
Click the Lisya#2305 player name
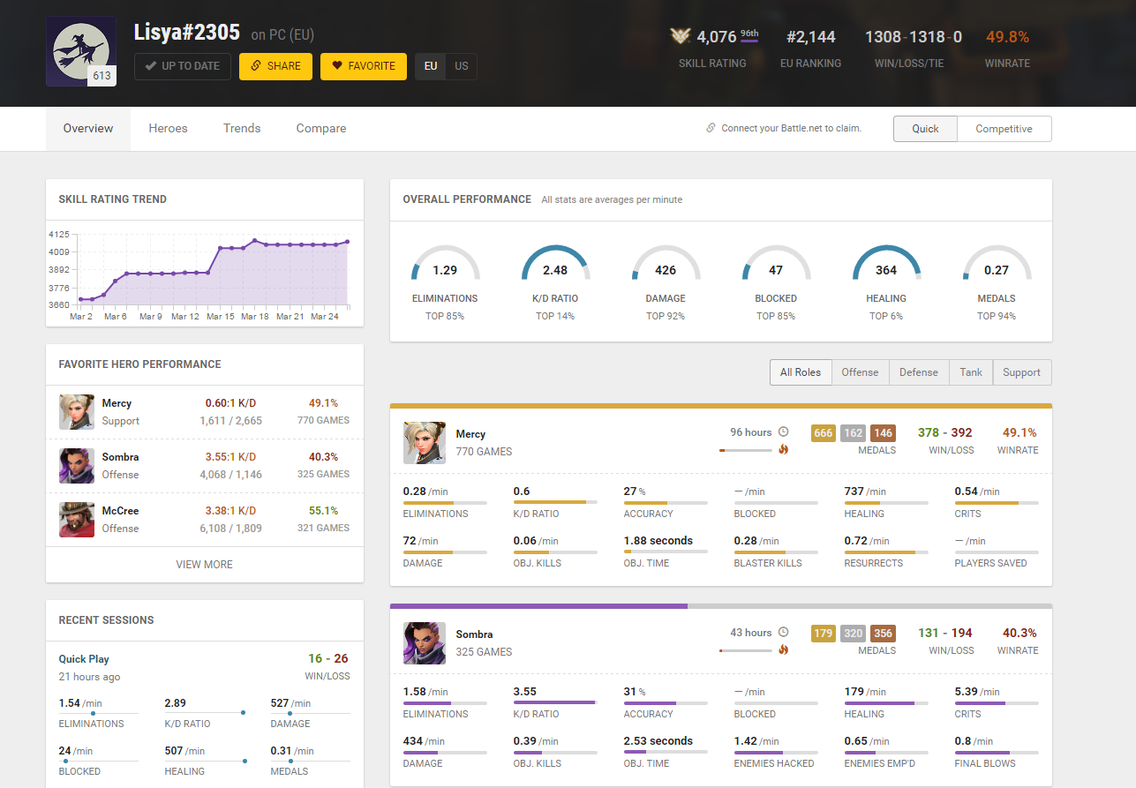click(x=187, y=33)
